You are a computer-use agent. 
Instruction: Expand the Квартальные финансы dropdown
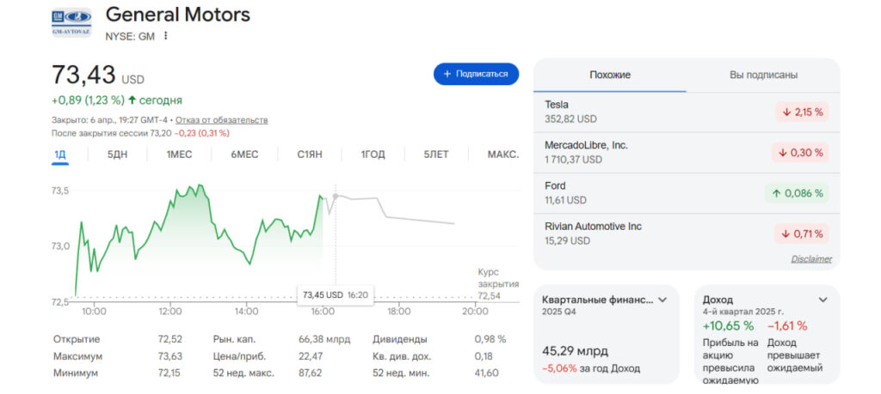point(662,300)
